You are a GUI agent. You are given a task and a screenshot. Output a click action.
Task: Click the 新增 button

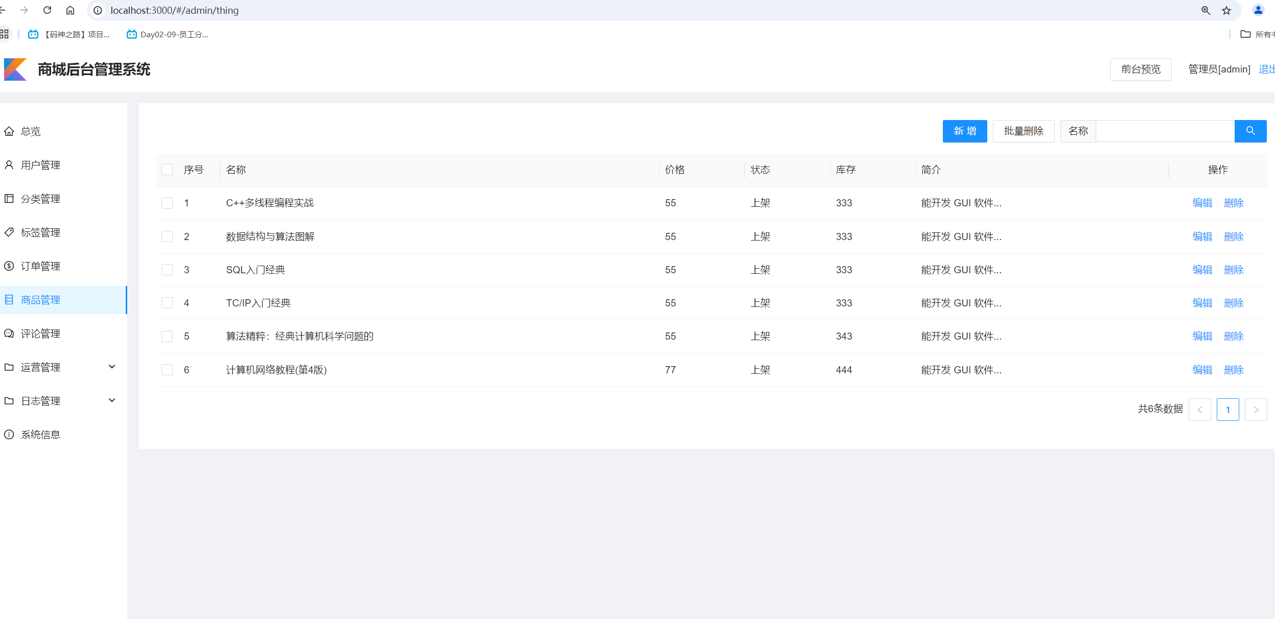tap(964, 131)
